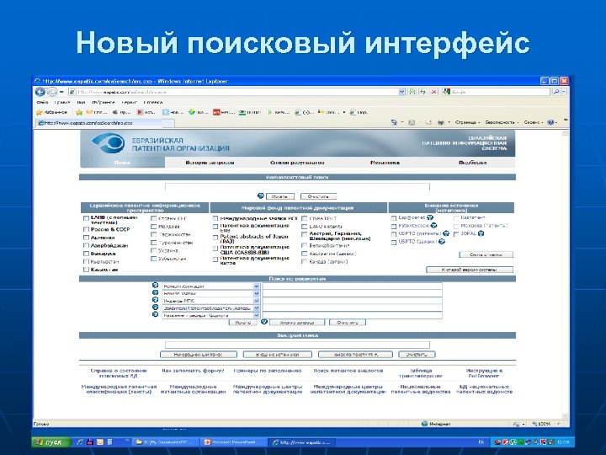Open the Сервис command bar dropdown
Image resolution: width=606 pixels, height=455 pixels.
533,122
